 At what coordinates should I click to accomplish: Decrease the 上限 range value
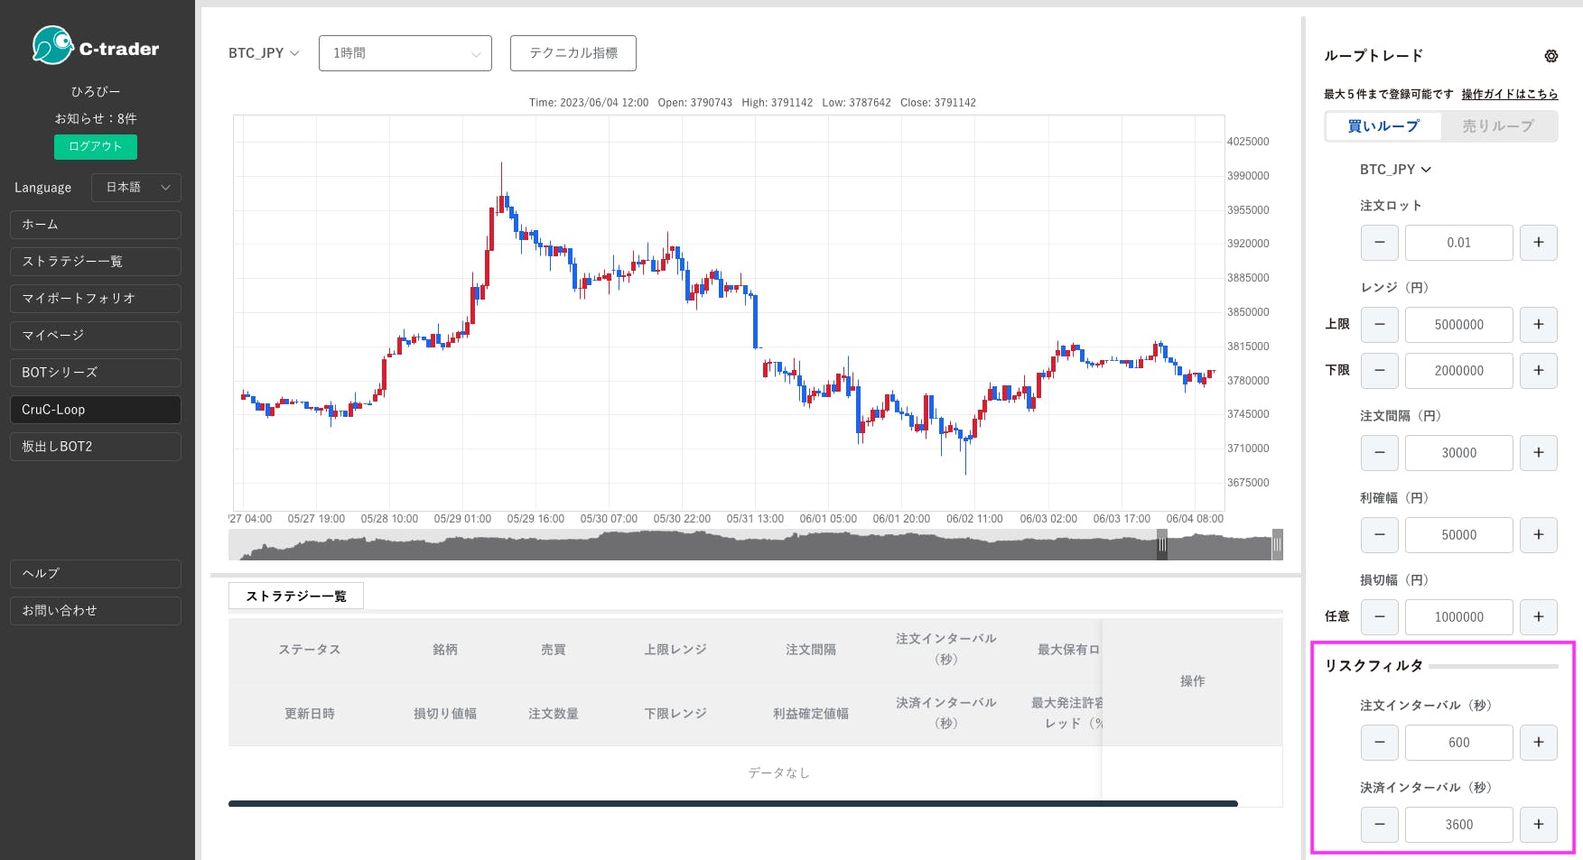pos(1379,324)
